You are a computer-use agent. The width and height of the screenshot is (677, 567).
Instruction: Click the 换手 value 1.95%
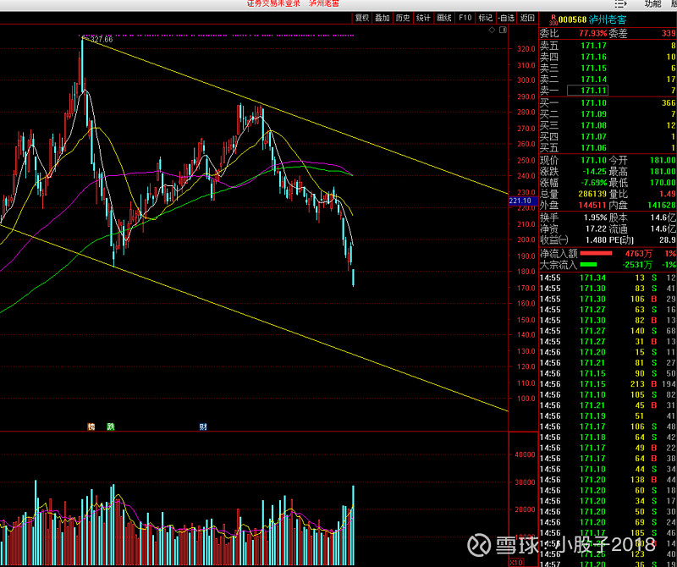(x=596, y=217)
